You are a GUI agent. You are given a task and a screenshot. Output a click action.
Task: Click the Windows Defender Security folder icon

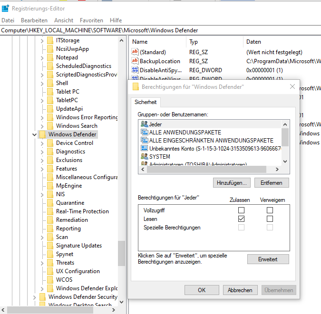tap(42, 297)
